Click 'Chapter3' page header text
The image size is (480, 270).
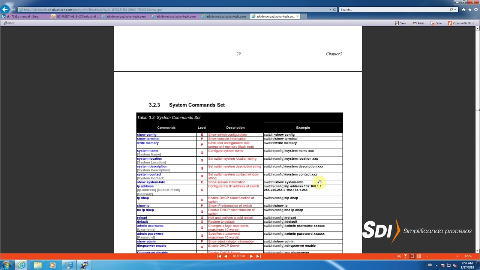point(334,54)
